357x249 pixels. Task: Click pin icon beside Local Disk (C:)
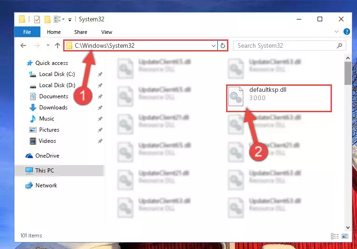click(100, 74)
